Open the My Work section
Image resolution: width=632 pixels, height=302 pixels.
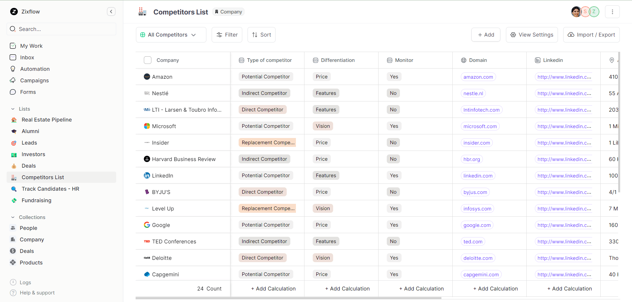[31, 46]
